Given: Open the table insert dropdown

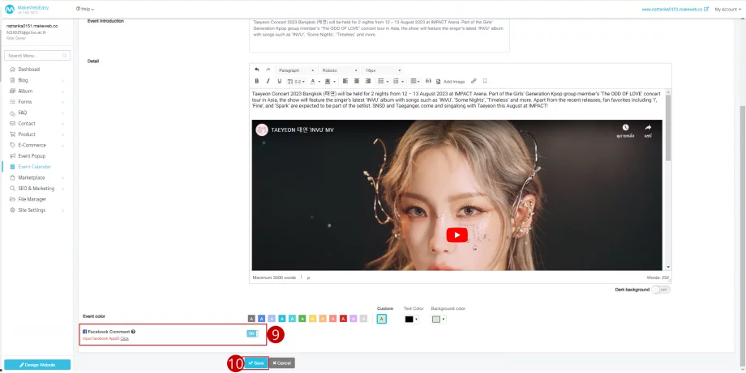Looking at the screenshot, I should pos(415,81).
